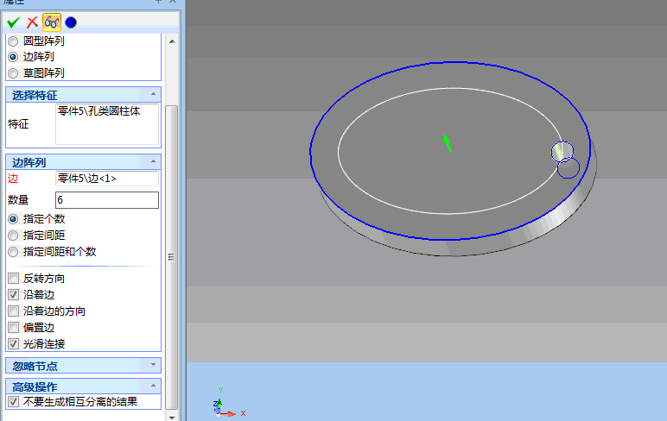This screenshot has height=421, width=667.
Task: Select the 圆型阵列 radio option
Action: point(13,41)
